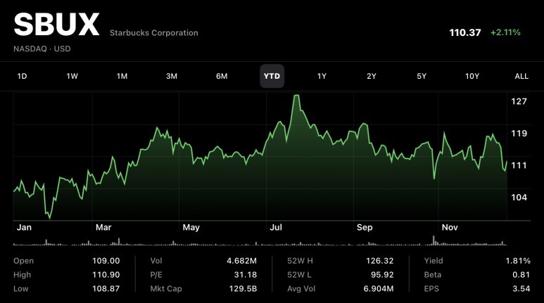The width and height of the screenshot is (544, 303).
Task: Open the 2Y chart range
Action: [x=371, y=76]
